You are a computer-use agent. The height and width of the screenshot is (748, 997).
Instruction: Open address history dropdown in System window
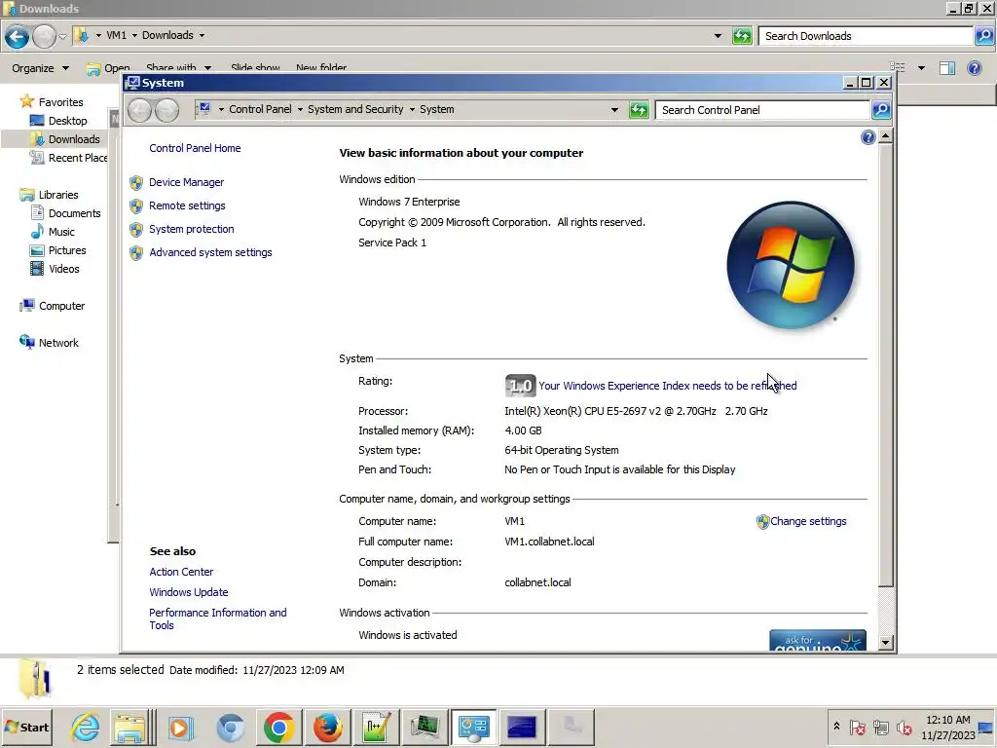point(614,110)
